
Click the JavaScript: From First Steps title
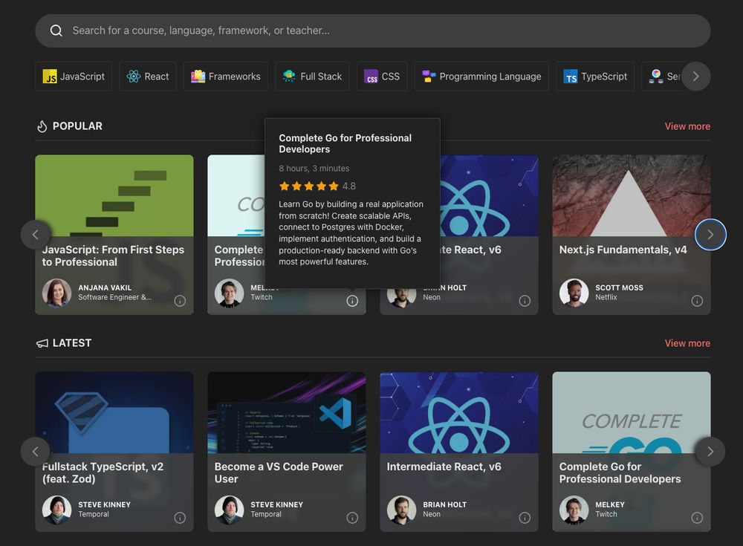113,256
